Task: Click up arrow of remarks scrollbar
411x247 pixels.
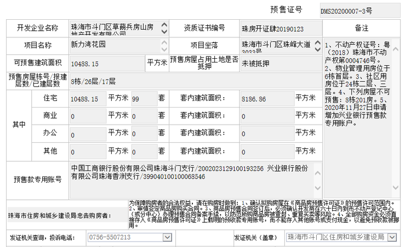Action: point(396,49)
